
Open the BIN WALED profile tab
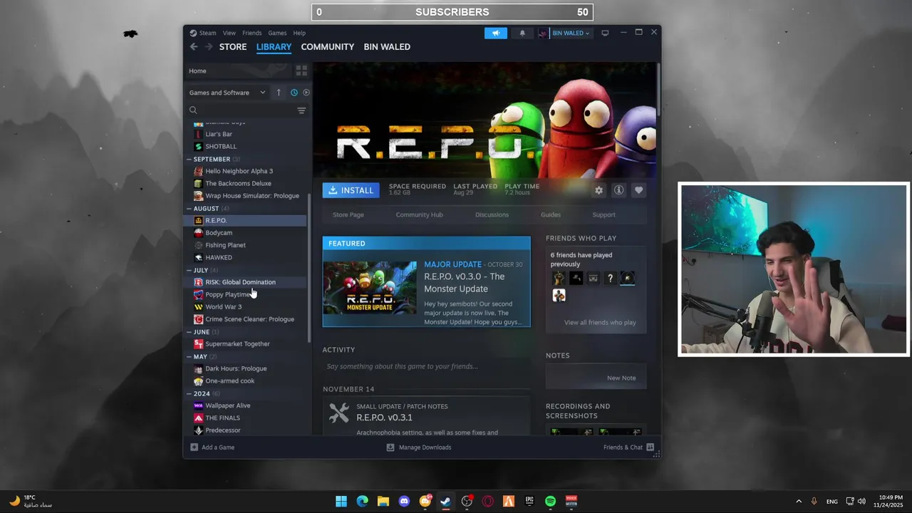pyautogui.click(x=387, y=47)
